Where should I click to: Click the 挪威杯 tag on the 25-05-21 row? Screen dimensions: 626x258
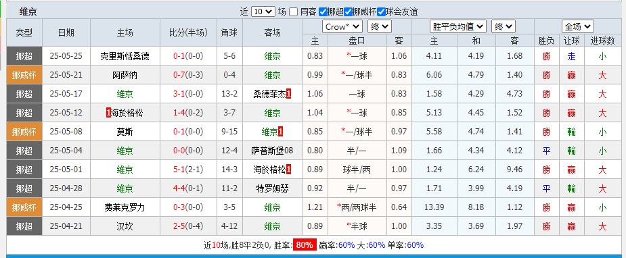point(24,75)
